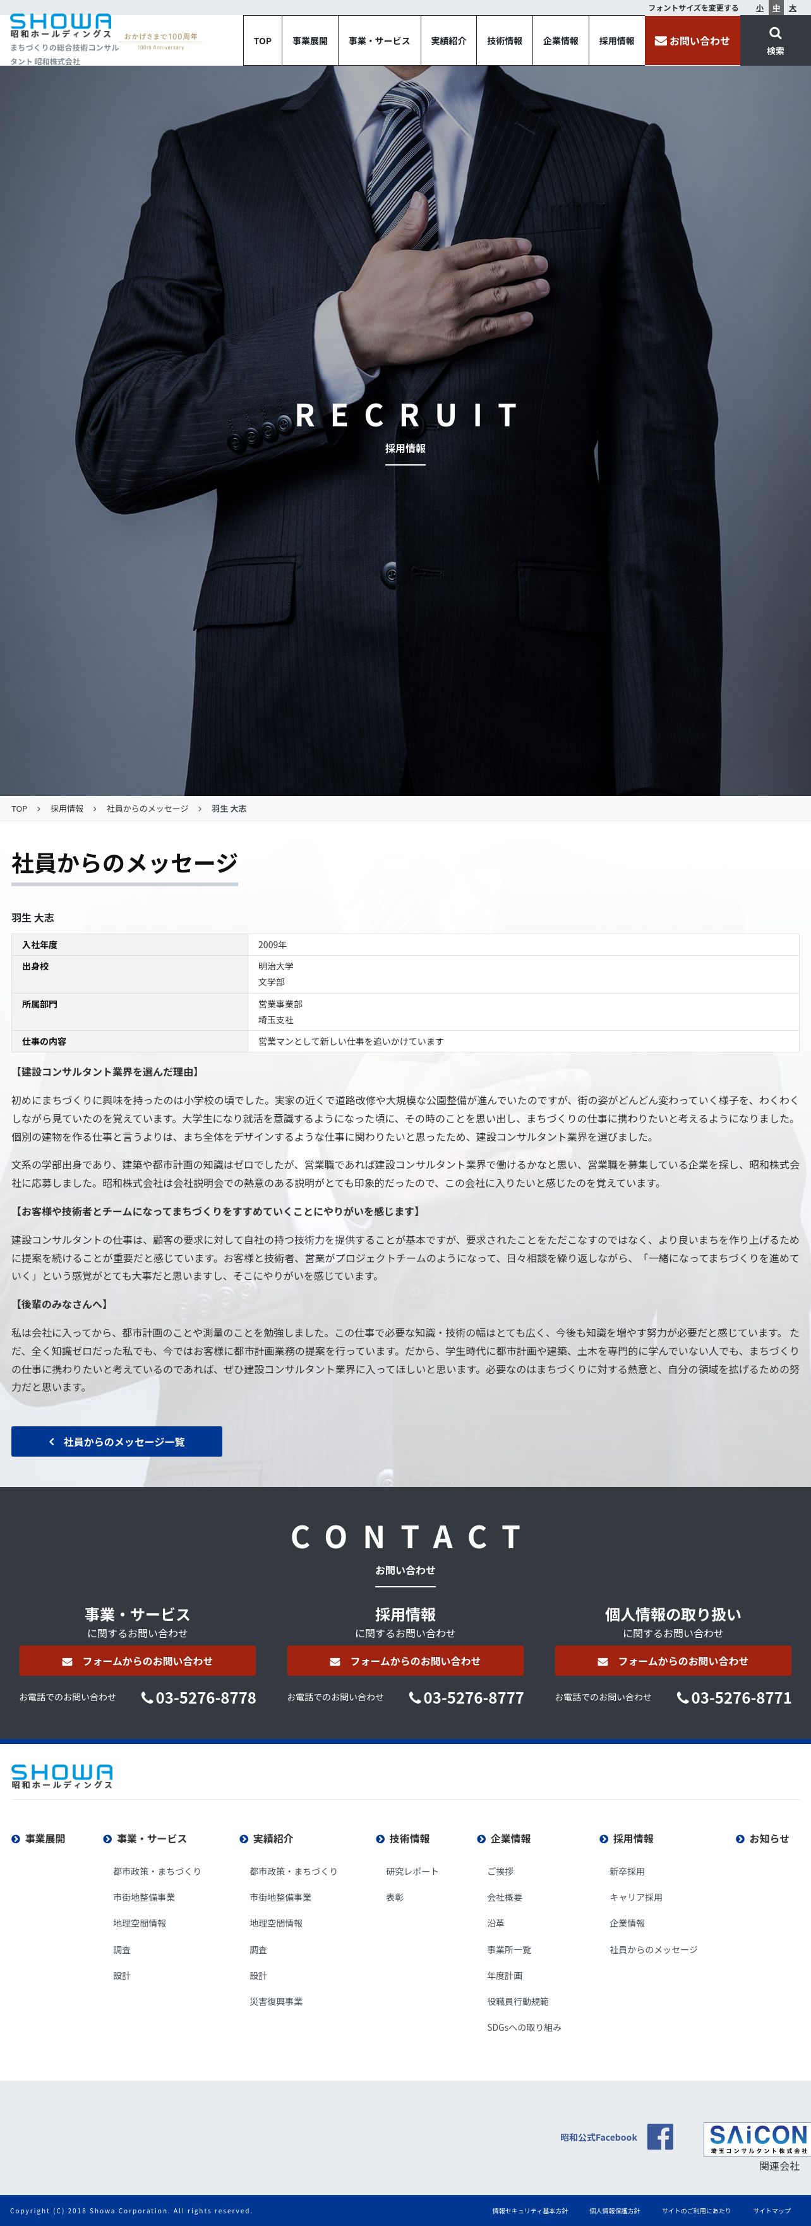Open footer 社員からのメッセージ link
The image size is (811, 2226).
(x=654, y=1951)
